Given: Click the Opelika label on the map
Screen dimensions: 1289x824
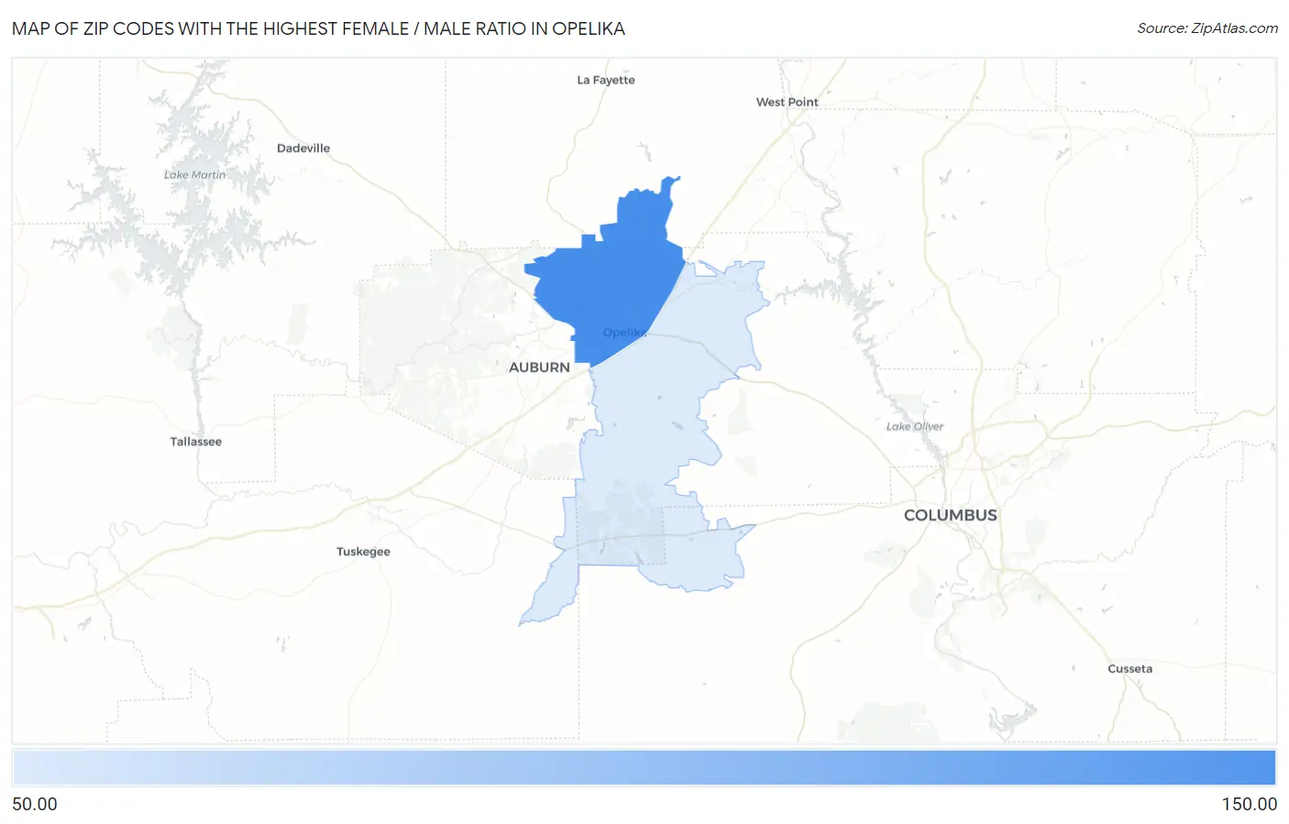Looking at the screenshot, I should click(625, 333).
